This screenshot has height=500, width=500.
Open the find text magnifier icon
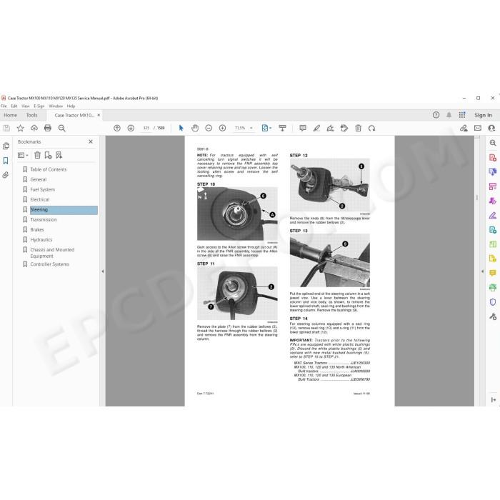[x=62, y=128]
